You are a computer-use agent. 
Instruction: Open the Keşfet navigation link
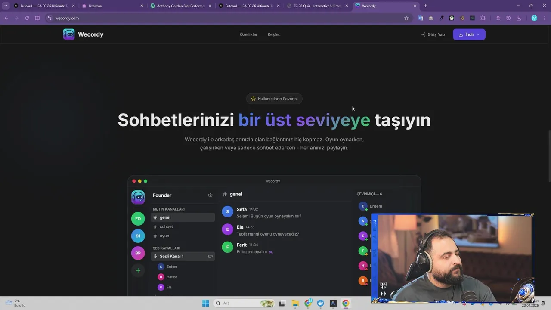click(x=274, y=34)
